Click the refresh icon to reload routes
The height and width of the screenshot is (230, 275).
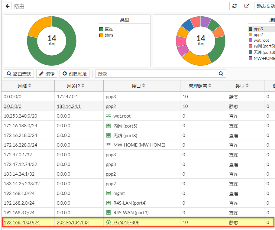click(x=235, y=6)
